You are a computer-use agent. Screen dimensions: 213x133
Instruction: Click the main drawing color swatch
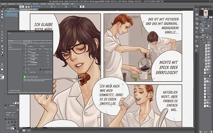[1, 76]
